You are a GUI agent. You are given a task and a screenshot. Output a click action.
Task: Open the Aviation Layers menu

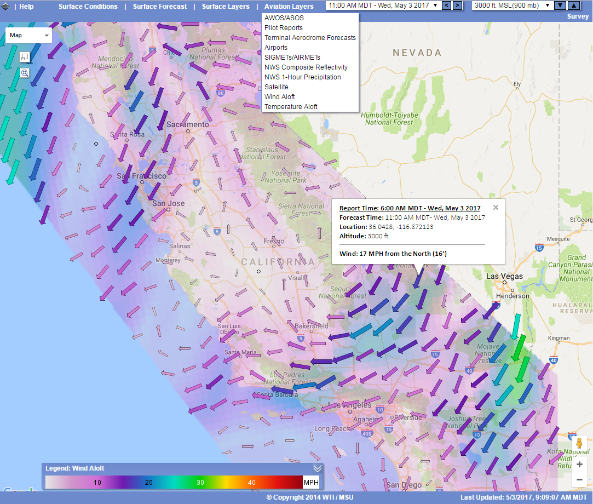point(289,7)
